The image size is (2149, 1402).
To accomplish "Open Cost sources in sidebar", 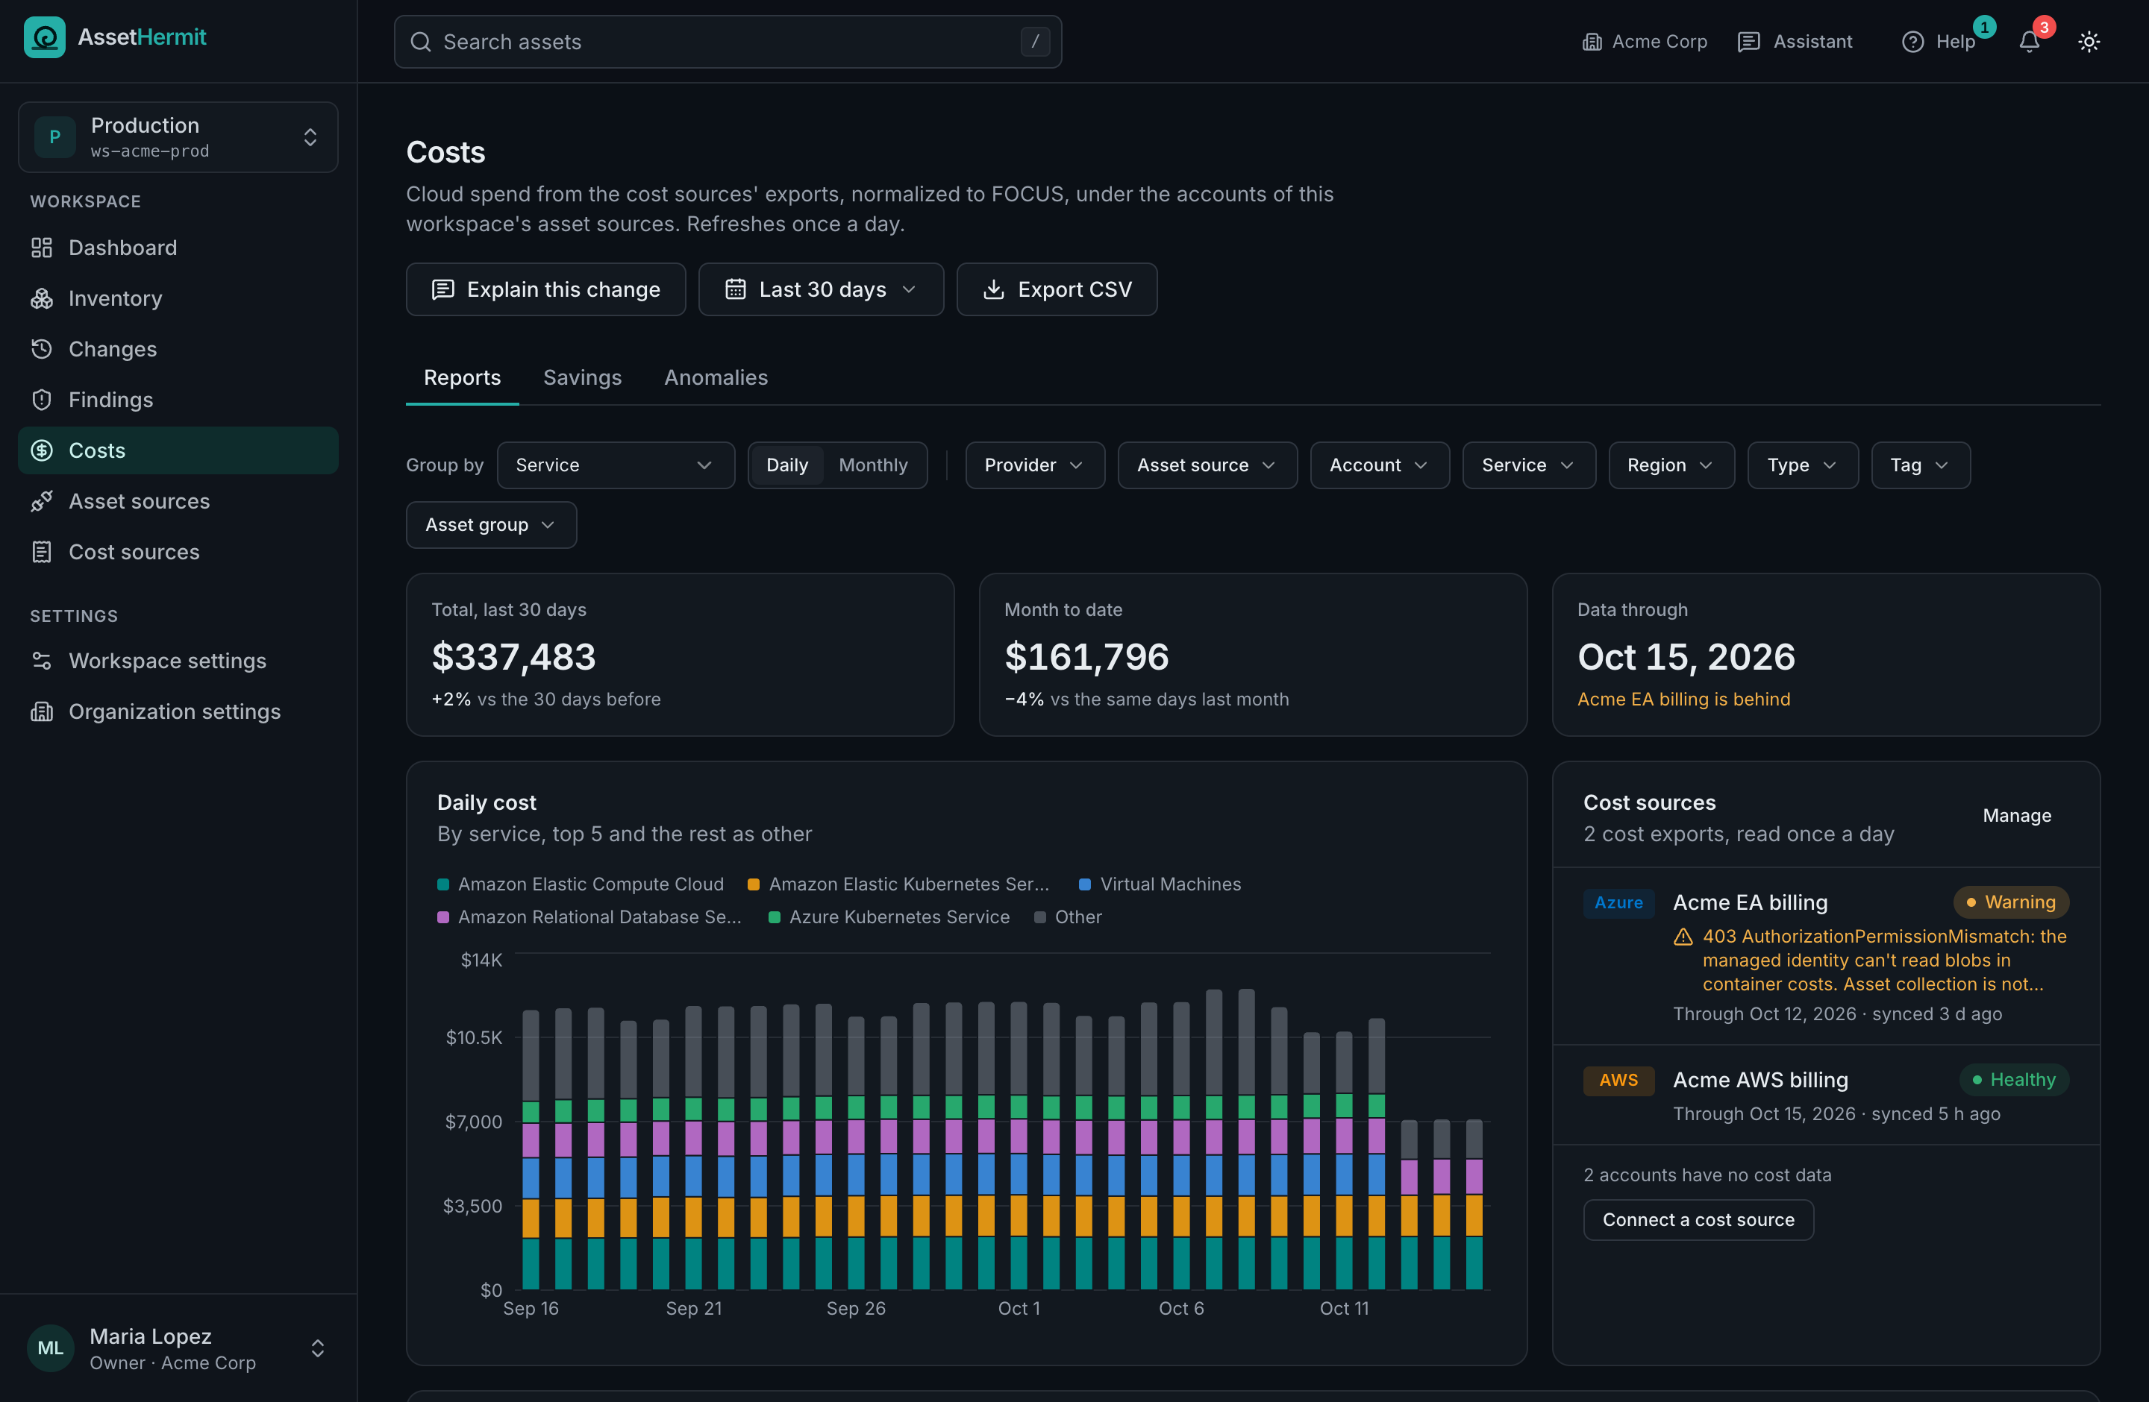I will coord(179,551).
